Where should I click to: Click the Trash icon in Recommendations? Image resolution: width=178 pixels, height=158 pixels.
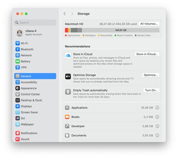(68, 92)
